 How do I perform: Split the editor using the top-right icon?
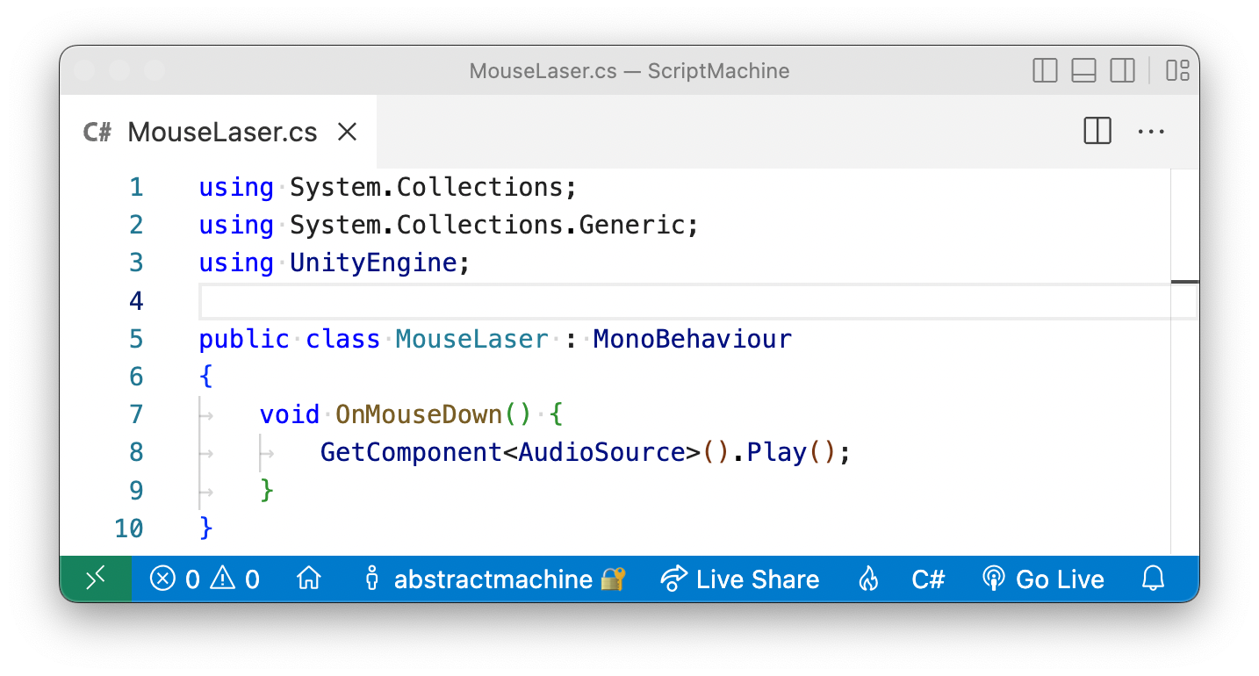point(1097,131)
